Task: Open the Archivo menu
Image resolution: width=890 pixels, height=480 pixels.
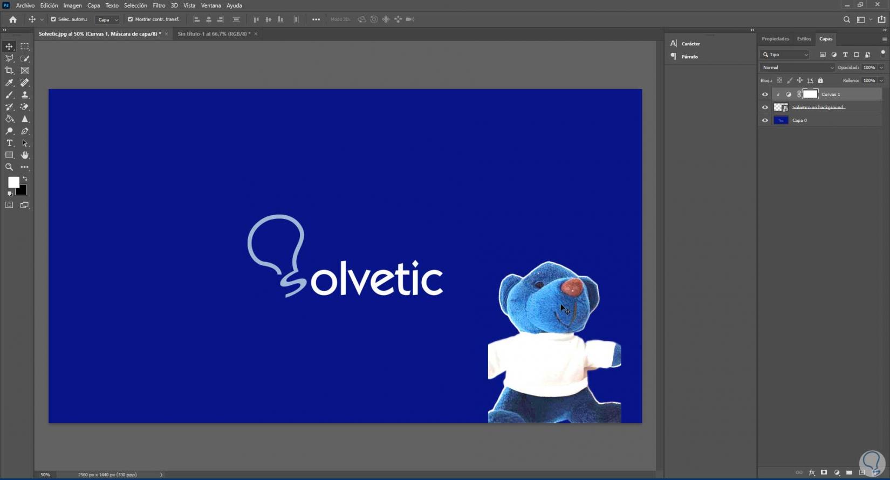Action: [x=25, y=5]
